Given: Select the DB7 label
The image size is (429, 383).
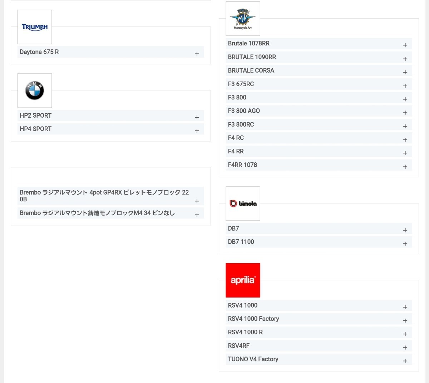Looking at the screenshot, I should point(233,229).
